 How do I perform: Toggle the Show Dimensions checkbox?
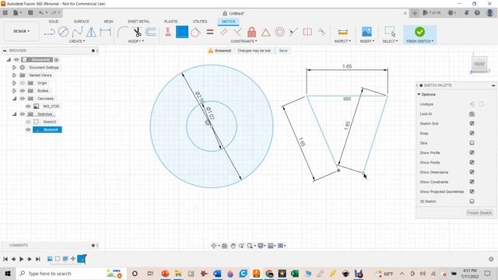pyautogui.click(x=472, y=172)
